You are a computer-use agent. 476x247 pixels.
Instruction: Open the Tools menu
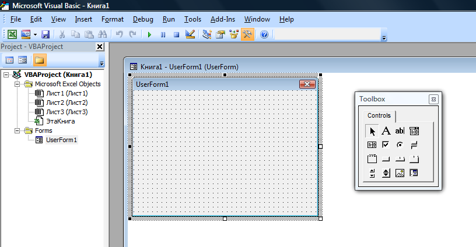192,19
